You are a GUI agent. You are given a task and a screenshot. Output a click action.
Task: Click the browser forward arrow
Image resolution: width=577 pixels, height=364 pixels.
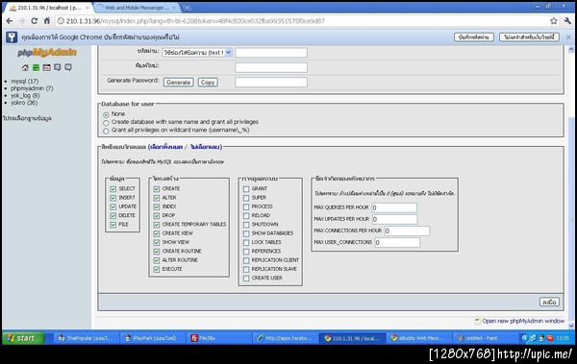coord(22,21)
